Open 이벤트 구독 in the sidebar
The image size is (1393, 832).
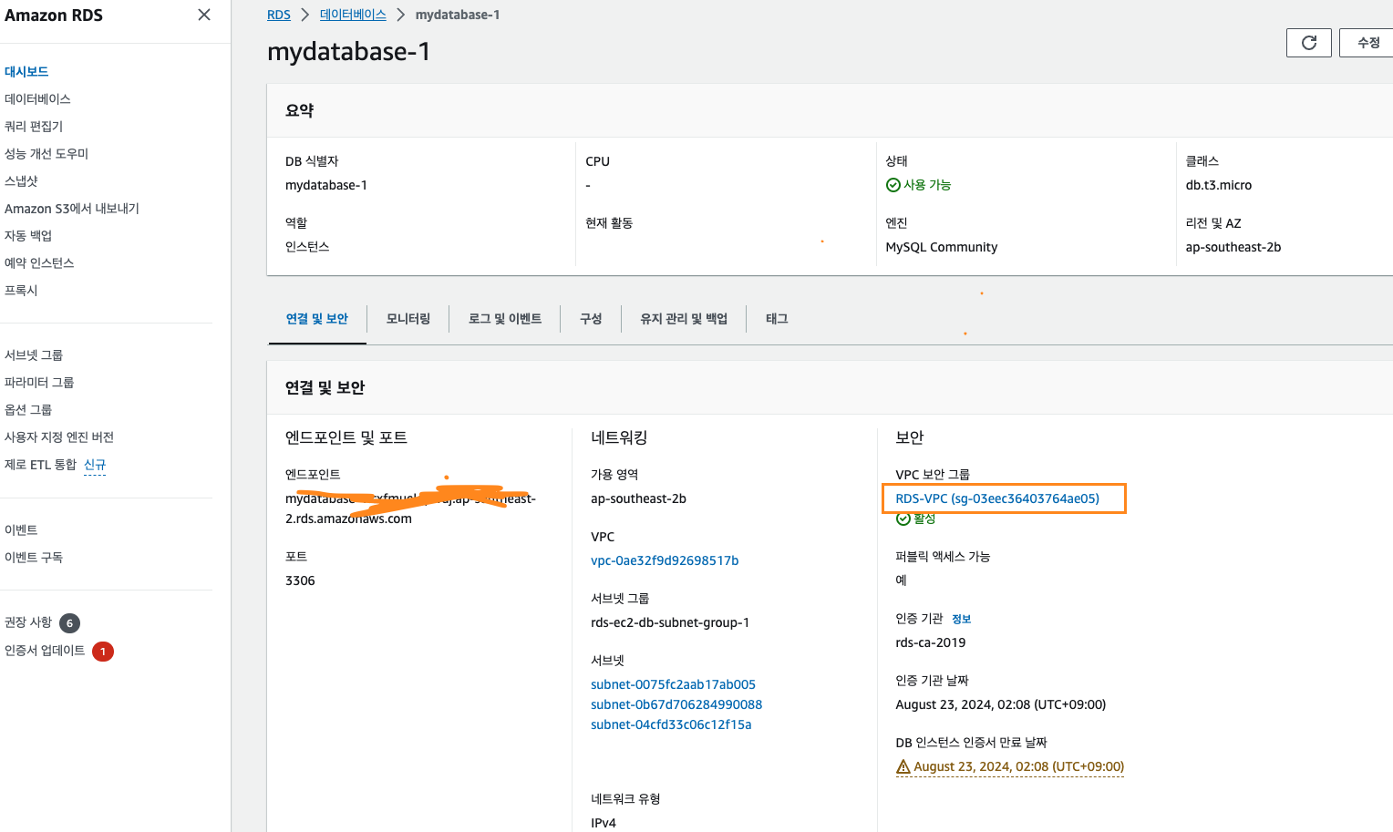point(34,557)
